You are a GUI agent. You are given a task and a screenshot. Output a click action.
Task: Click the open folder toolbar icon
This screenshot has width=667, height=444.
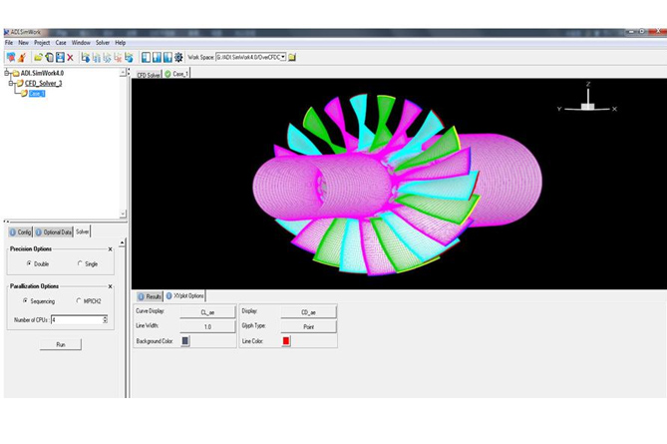[x=38, y=58]
